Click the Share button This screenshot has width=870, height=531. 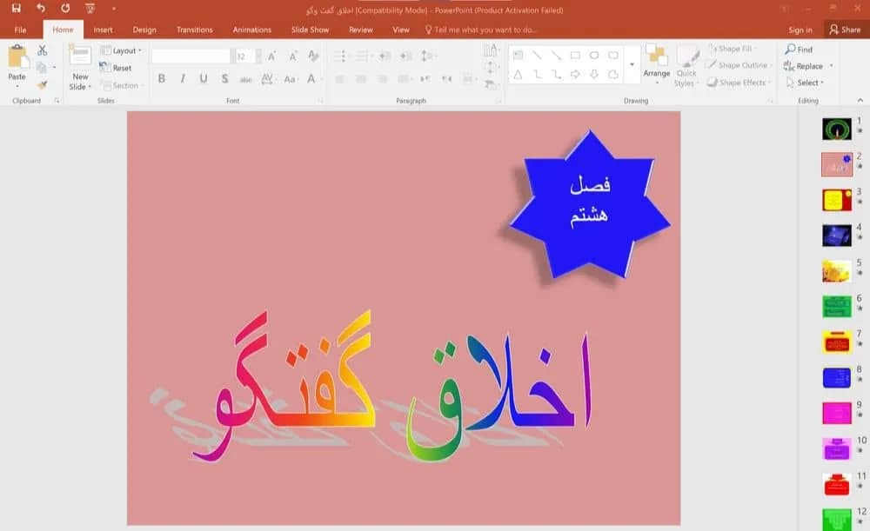[x=845, y=30]
